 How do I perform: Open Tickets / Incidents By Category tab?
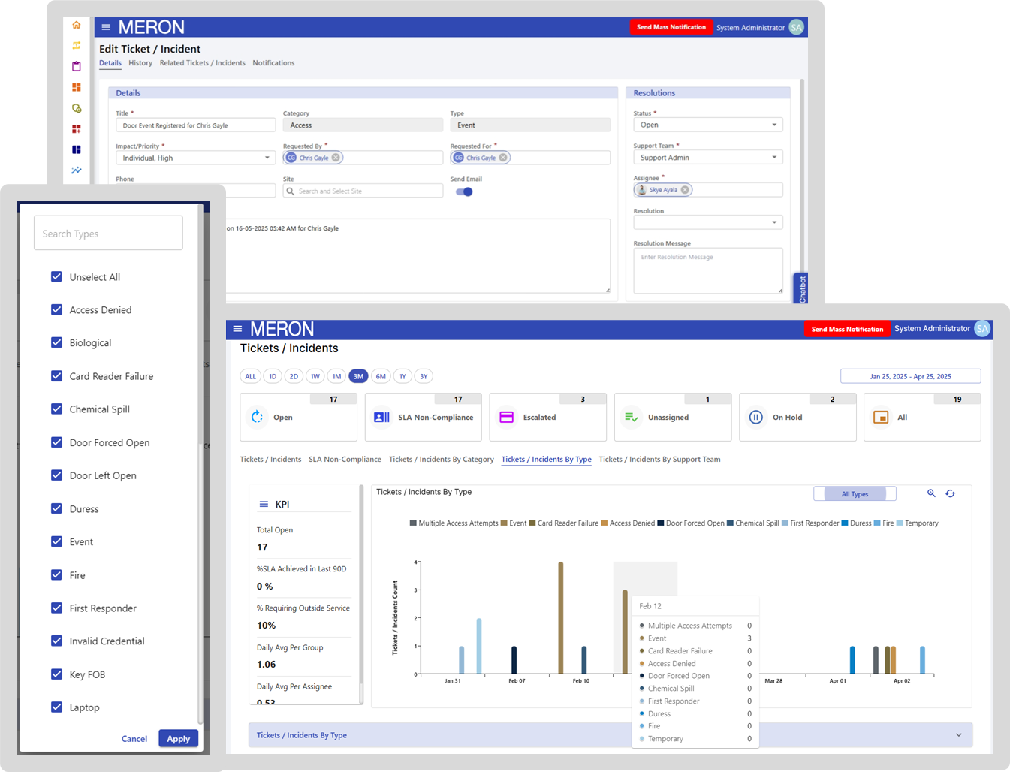[442, 459]
